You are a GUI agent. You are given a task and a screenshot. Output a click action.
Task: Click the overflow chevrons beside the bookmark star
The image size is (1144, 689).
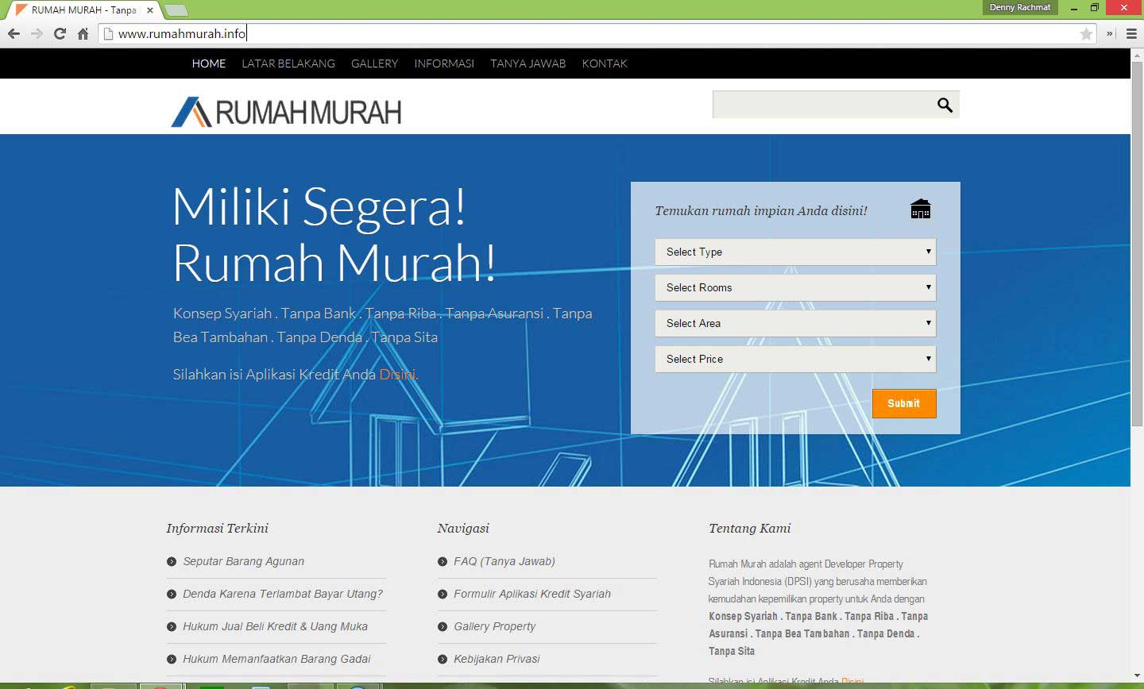[1107, 33]
